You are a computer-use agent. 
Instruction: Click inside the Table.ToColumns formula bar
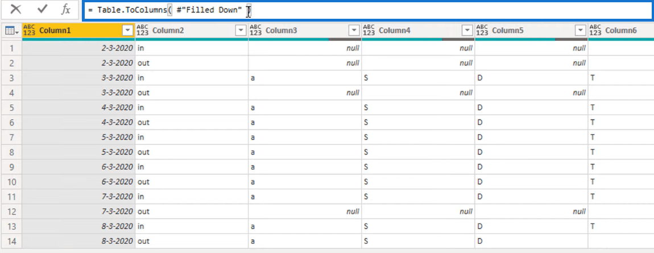click(x=367, y=10)
